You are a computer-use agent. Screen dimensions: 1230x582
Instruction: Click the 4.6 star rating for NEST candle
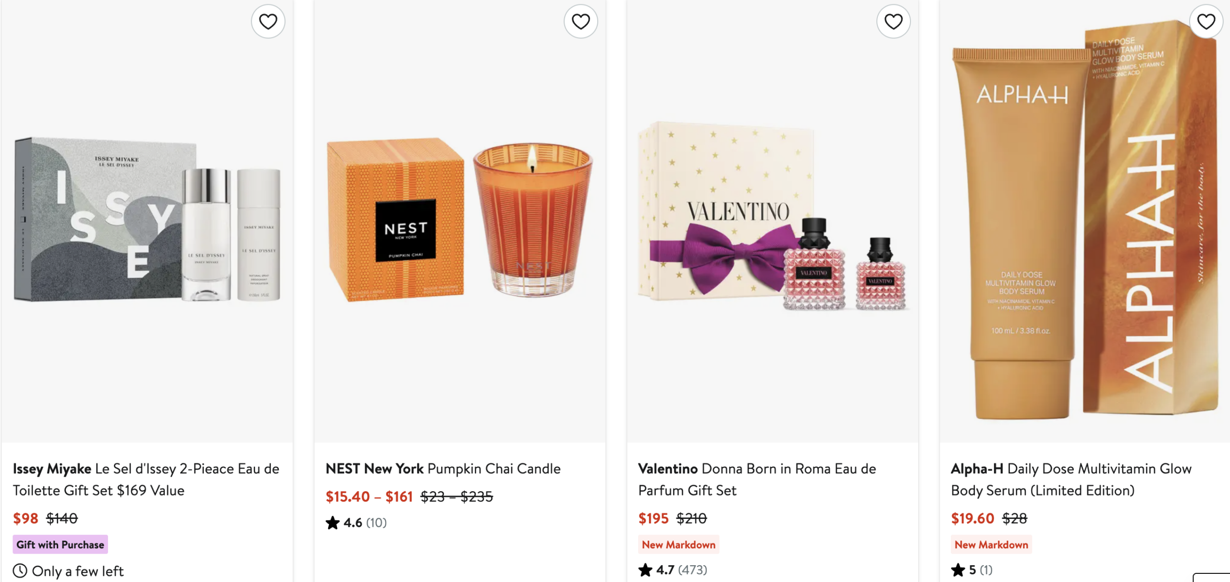click(356, 522)
